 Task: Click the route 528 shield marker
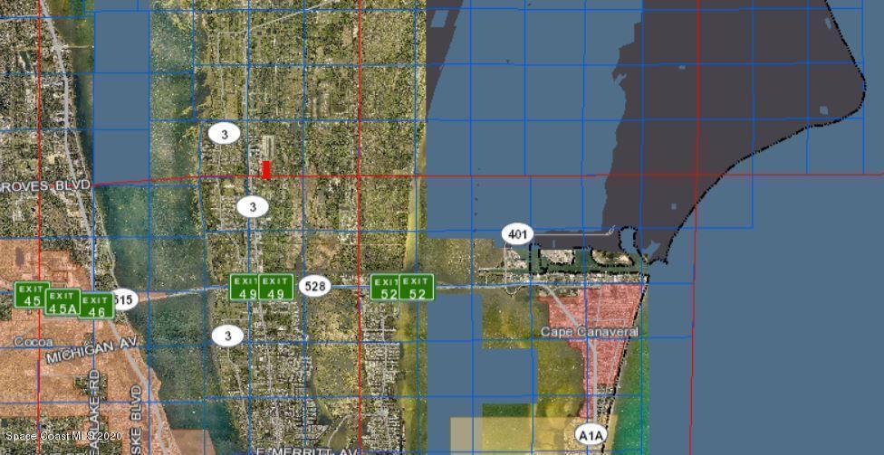314,287
